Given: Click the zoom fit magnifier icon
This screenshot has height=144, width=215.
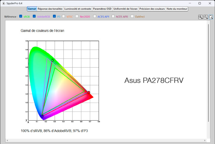Looking at the screenshot, I should coord(211,17).
